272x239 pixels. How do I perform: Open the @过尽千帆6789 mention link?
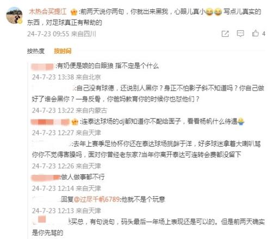tap(97, 199)
